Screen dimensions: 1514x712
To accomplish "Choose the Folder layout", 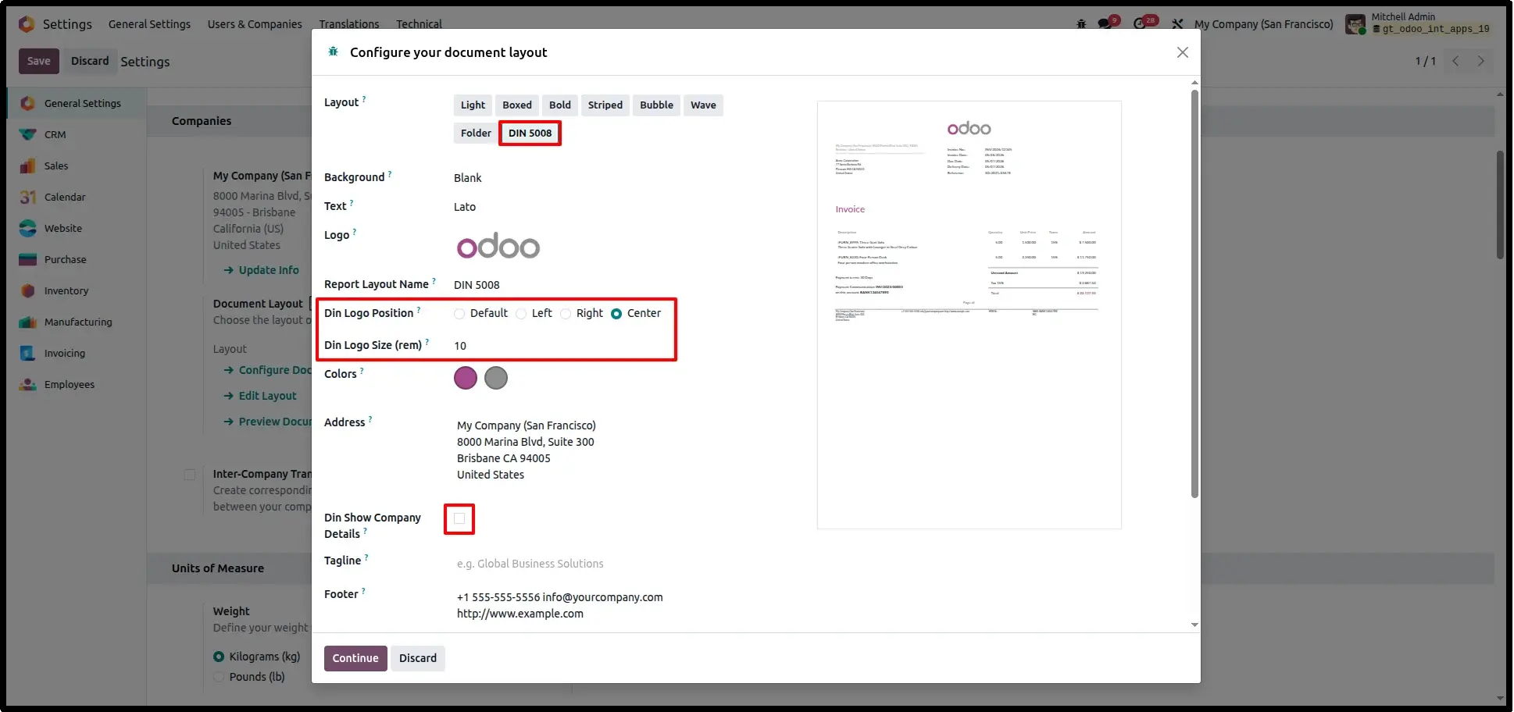I will (476, 133).
